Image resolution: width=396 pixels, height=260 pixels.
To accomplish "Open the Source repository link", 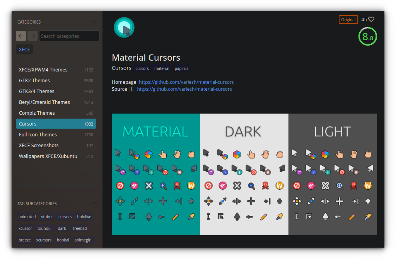I will [184, 89].
